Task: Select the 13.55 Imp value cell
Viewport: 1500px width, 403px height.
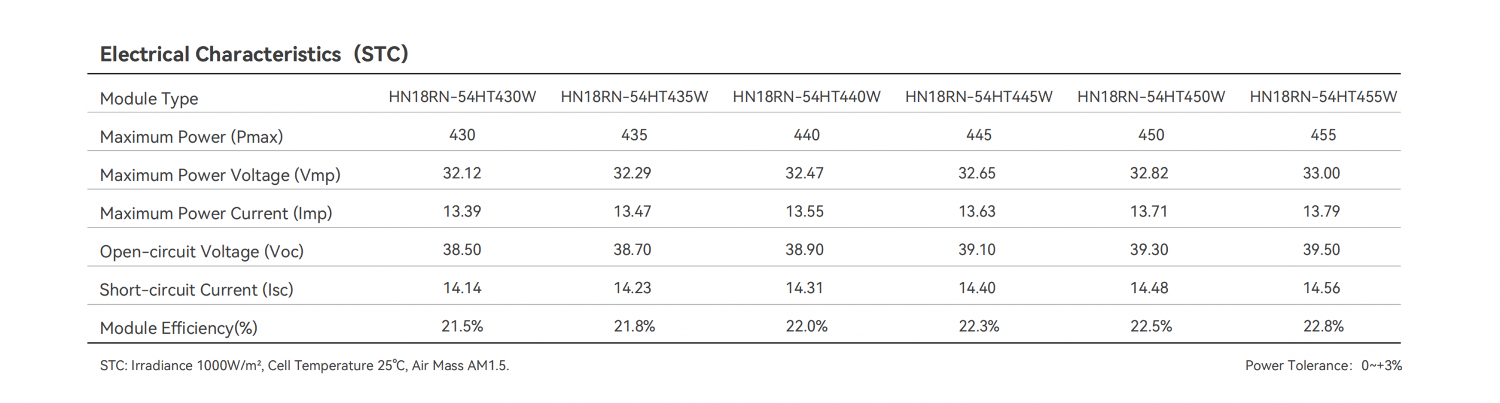Action: click(x=804, y=212)
